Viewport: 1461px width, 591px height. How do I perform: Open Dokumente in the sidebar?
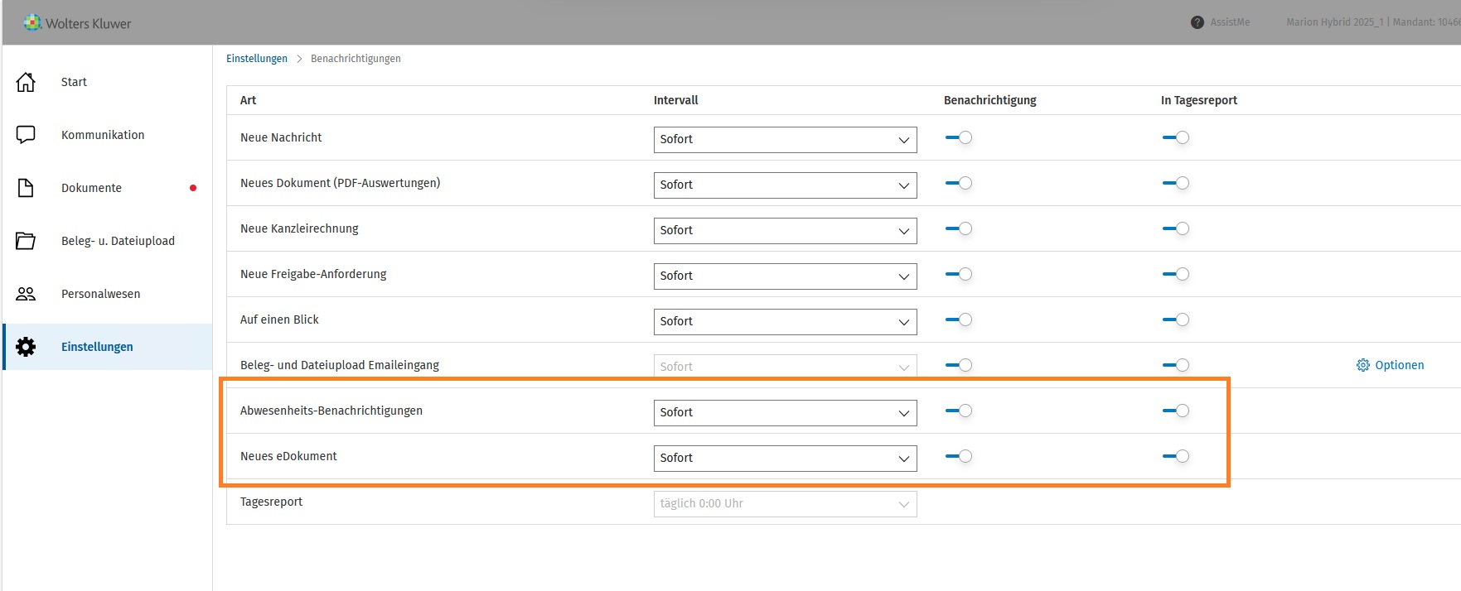[91, 188]
